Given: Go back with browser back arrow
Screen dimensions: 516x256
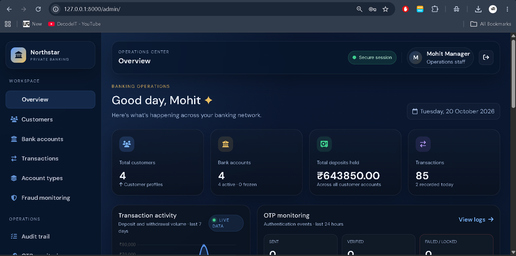Looking at the screenshot, I should click(x=9, y=9).
